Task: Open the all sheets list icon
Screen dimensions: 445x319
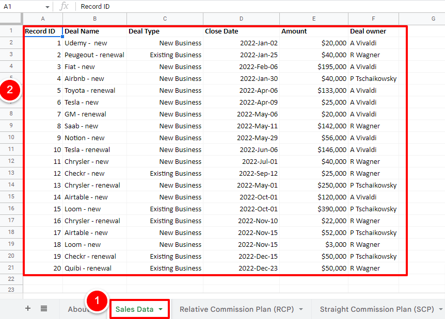Action: (x=44, y=308)
